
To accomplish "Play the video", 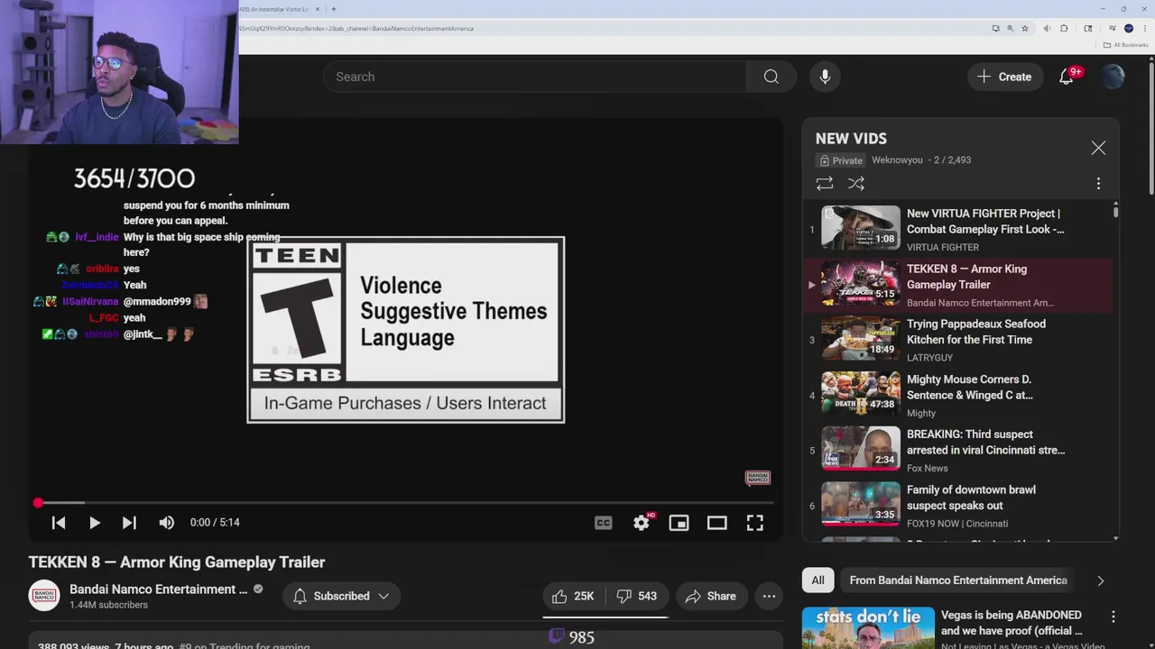I will pyautogui.click(x=94, y=522).
